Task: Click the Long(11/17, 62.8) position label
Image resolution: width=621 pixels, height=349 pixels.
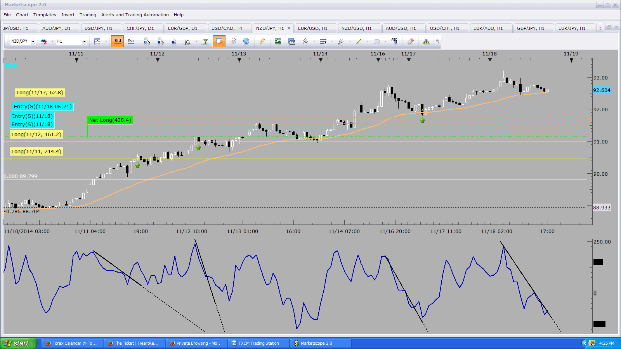Action: [x=39, y=93]
